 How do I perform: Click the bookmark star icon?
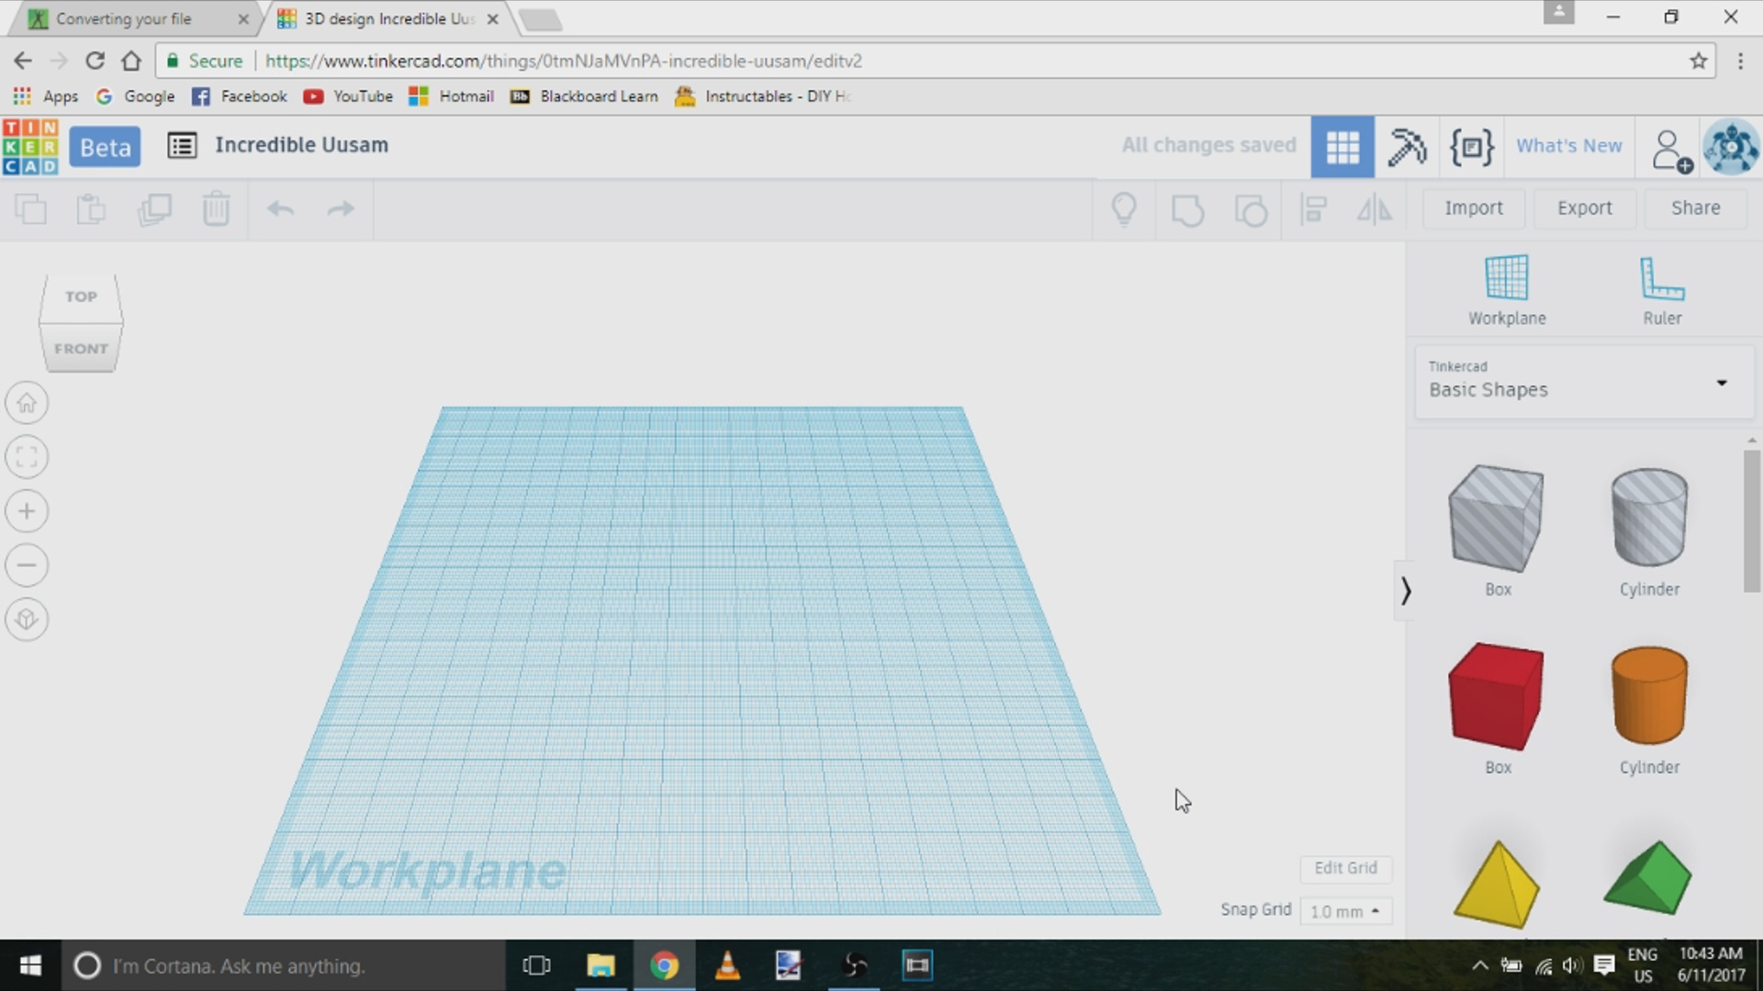pos(1698,61)
